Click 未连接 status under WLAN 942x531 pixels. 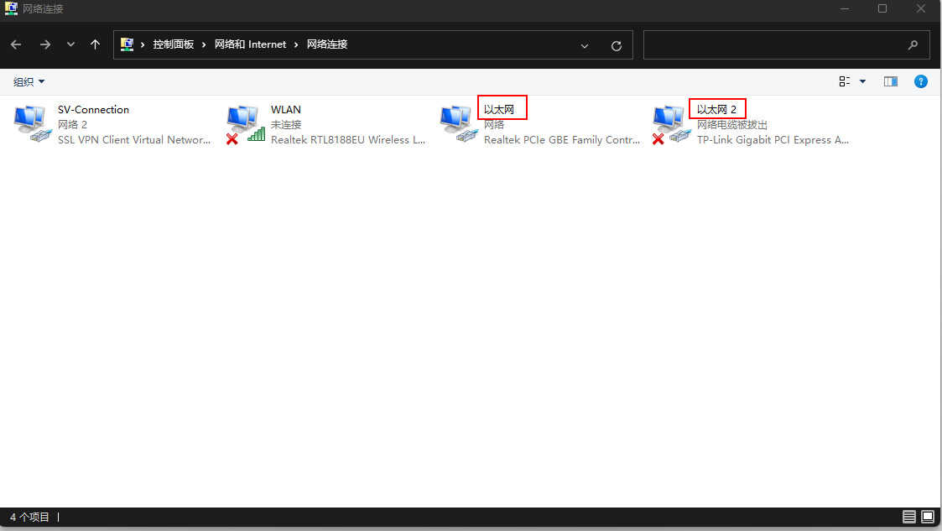click(x=286, y=124)
